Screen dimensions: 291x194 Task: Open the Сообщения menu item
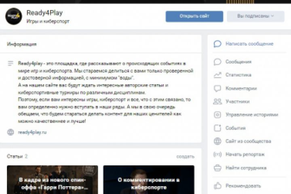pyautogui.click(x=238, y=61)
